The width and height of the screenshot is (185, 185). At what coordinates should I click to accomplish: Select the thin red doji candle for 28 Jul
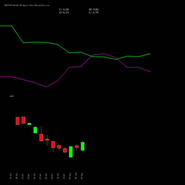click(47, 139)
